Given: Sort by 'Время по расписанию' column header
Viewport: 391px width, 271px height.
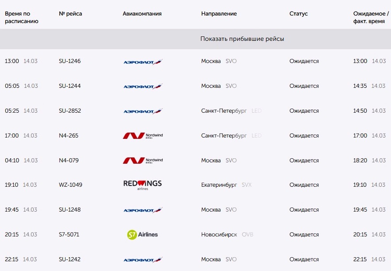Looking at the screenshot, I should point(21,17).
